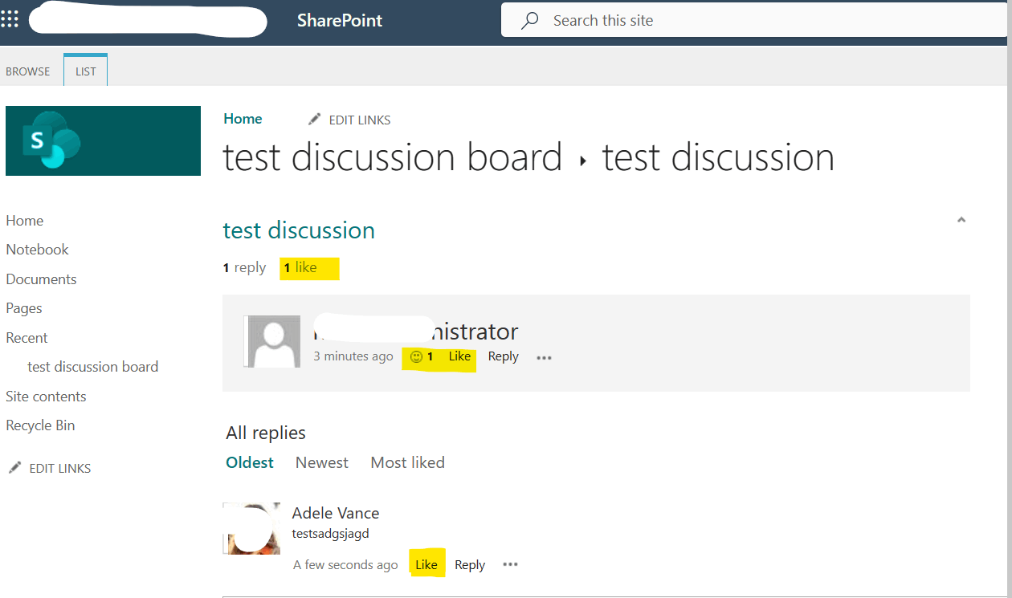Open Documents in the left navigation
This screenshot has height=598, width=1012.
tap(41, 279)
